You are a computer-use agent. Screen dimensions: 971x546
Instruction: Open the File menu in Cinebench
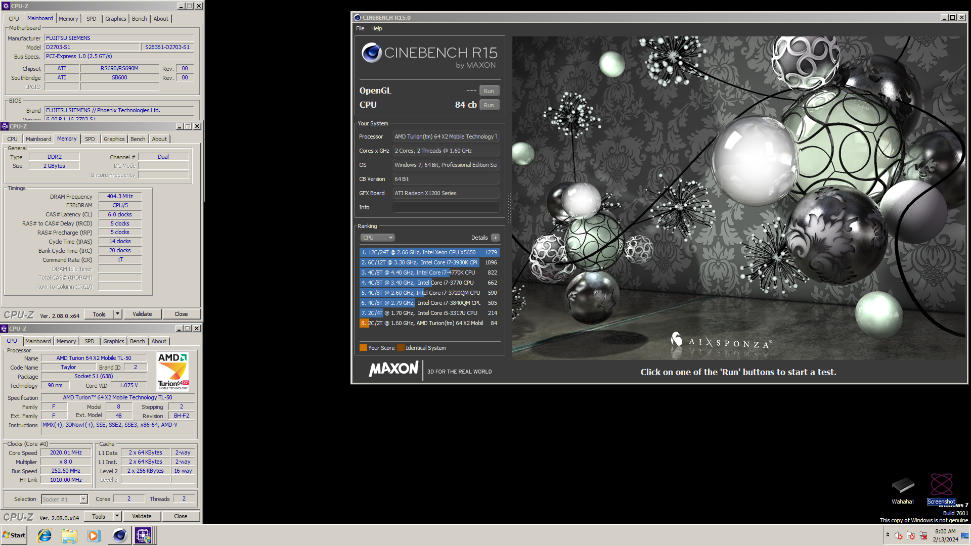[360, 28]
